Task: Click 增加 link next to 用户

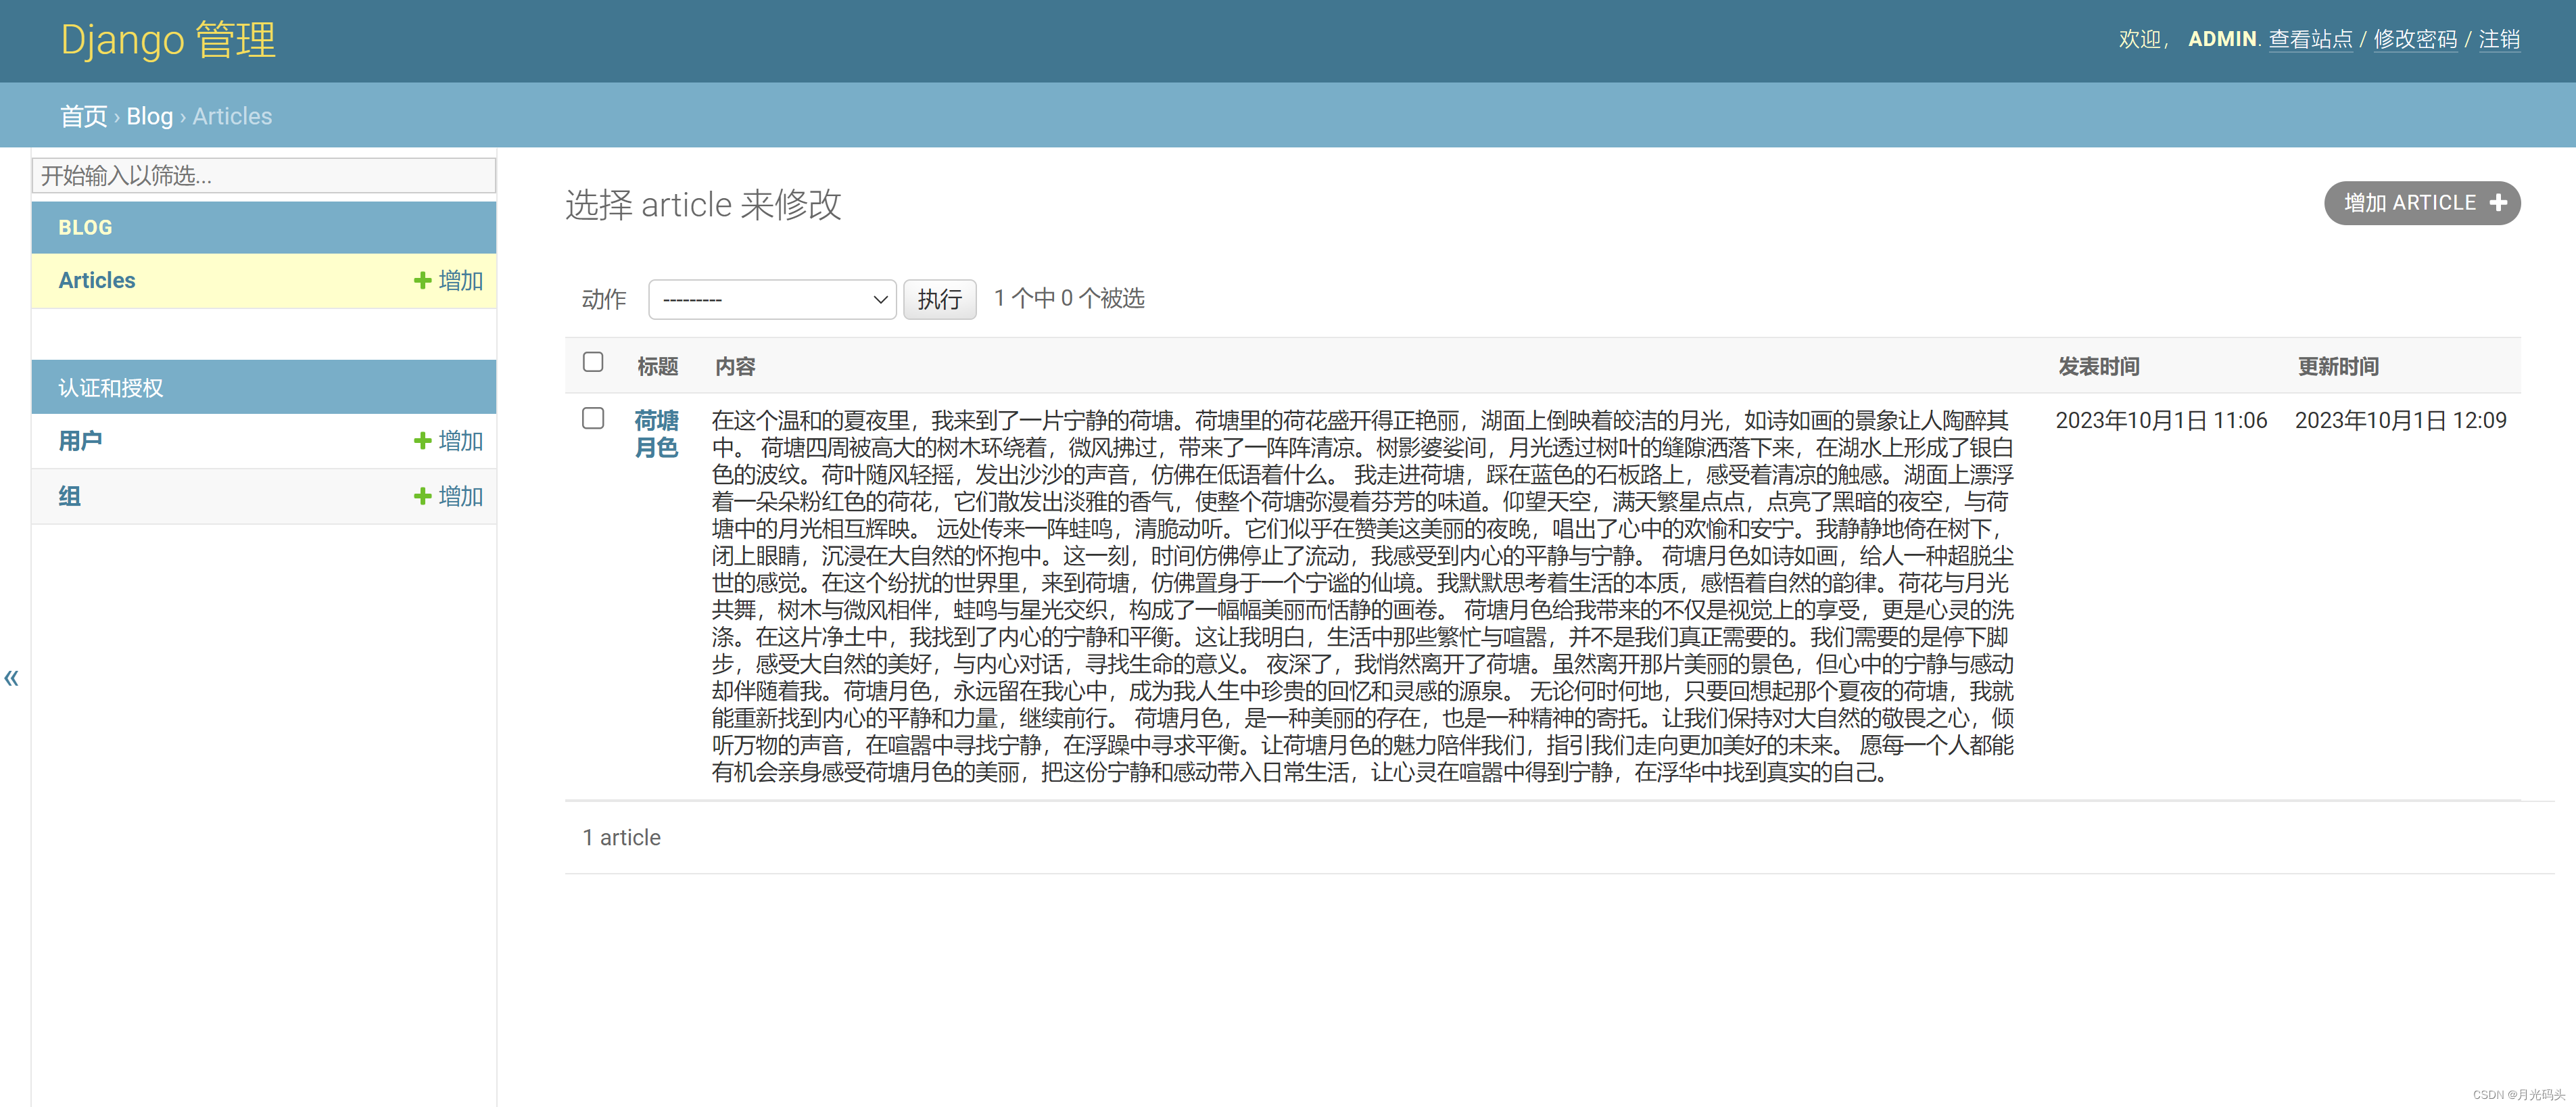Action: [460, 441]
